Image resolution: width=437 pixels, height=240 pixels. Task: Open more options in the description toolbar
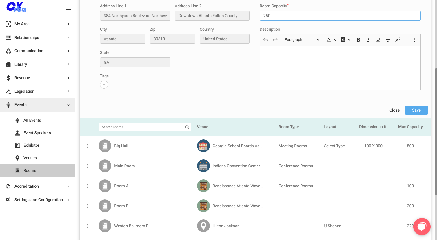click(x=415, y=40)
